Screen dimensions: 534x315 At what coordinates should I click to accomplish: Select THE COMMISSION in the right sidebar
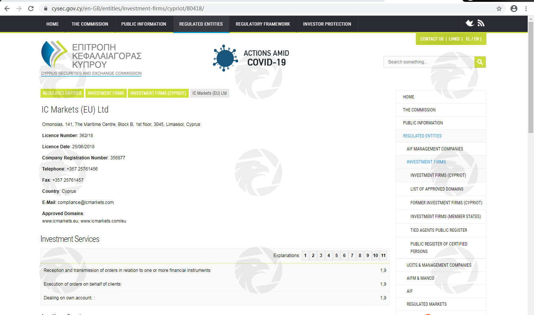point(441,110)
